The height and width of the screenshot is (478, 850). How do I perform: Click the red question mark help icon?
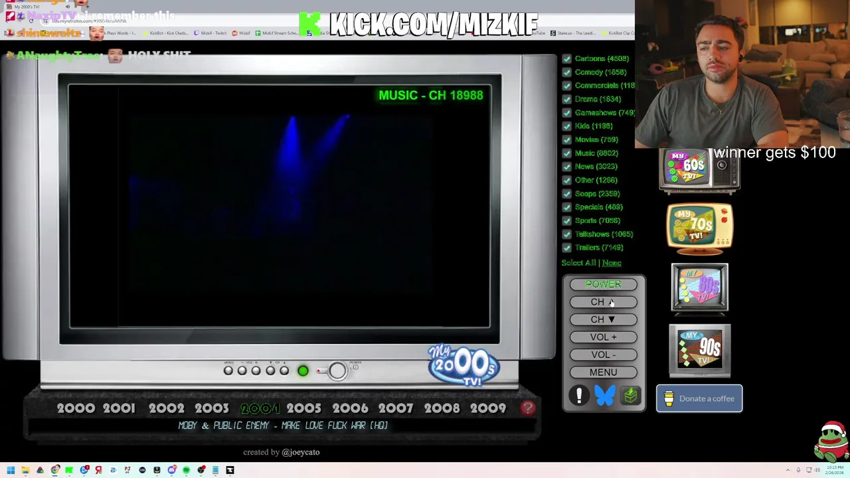click(528, 408)
